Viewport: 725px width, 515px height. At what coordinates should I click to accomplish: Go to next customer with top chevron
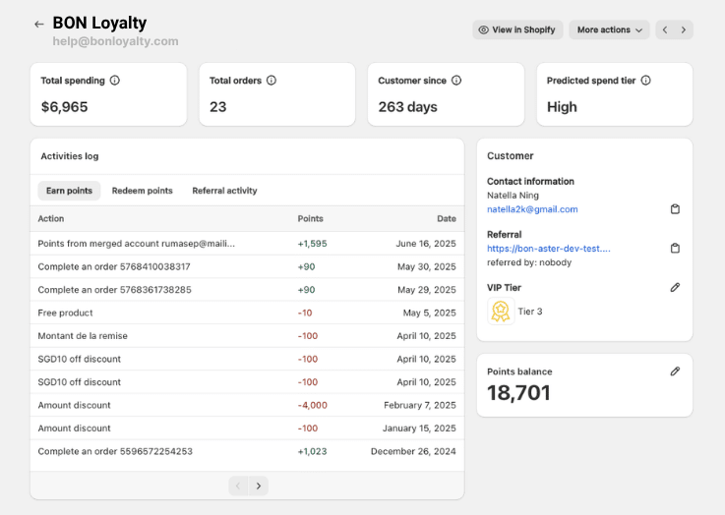[x=684, y=30]
